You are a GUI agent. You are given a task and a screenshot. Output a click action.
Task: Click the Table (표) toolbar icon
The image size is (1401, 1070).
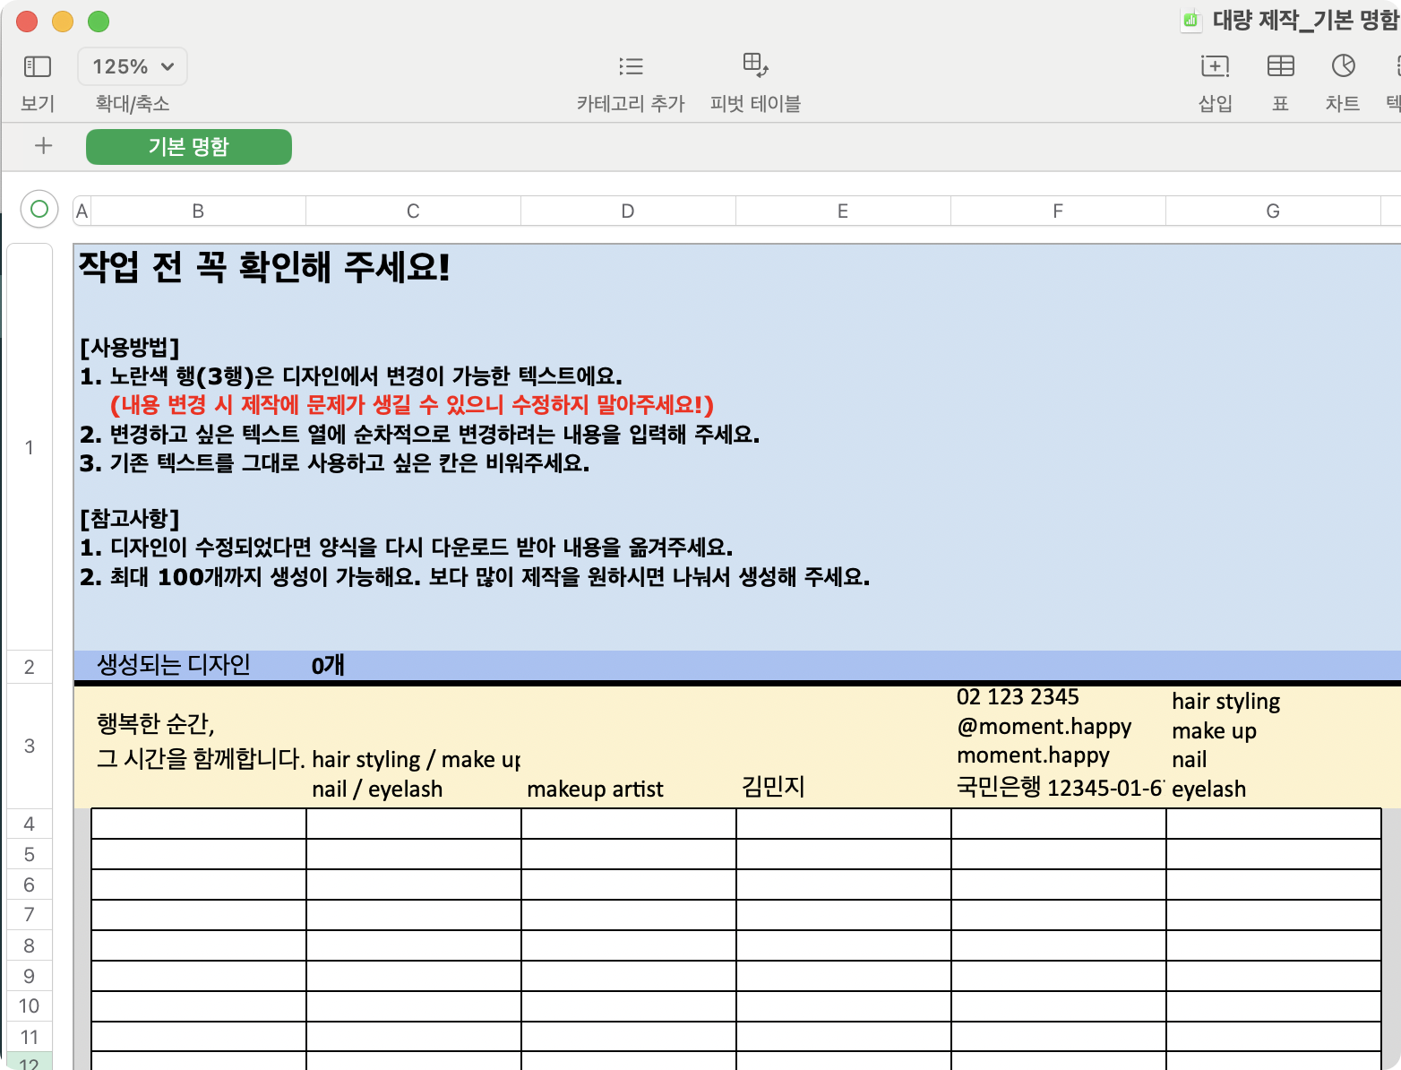(x=1280, y=66)
